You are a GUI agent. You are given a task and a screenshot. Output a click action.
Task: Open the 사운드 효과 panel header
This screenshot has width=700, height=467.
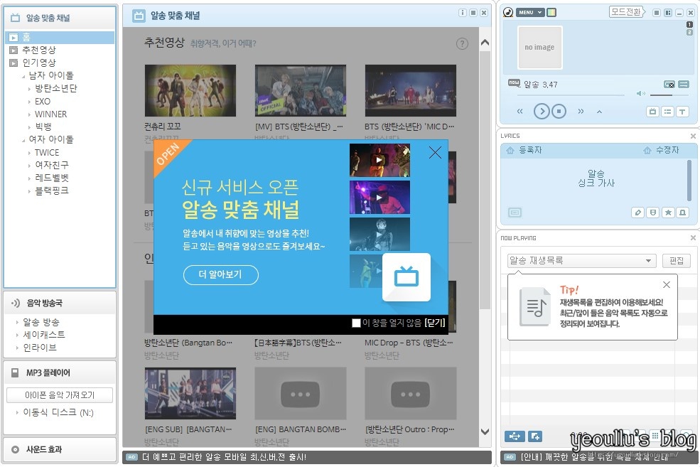(60, 450)
